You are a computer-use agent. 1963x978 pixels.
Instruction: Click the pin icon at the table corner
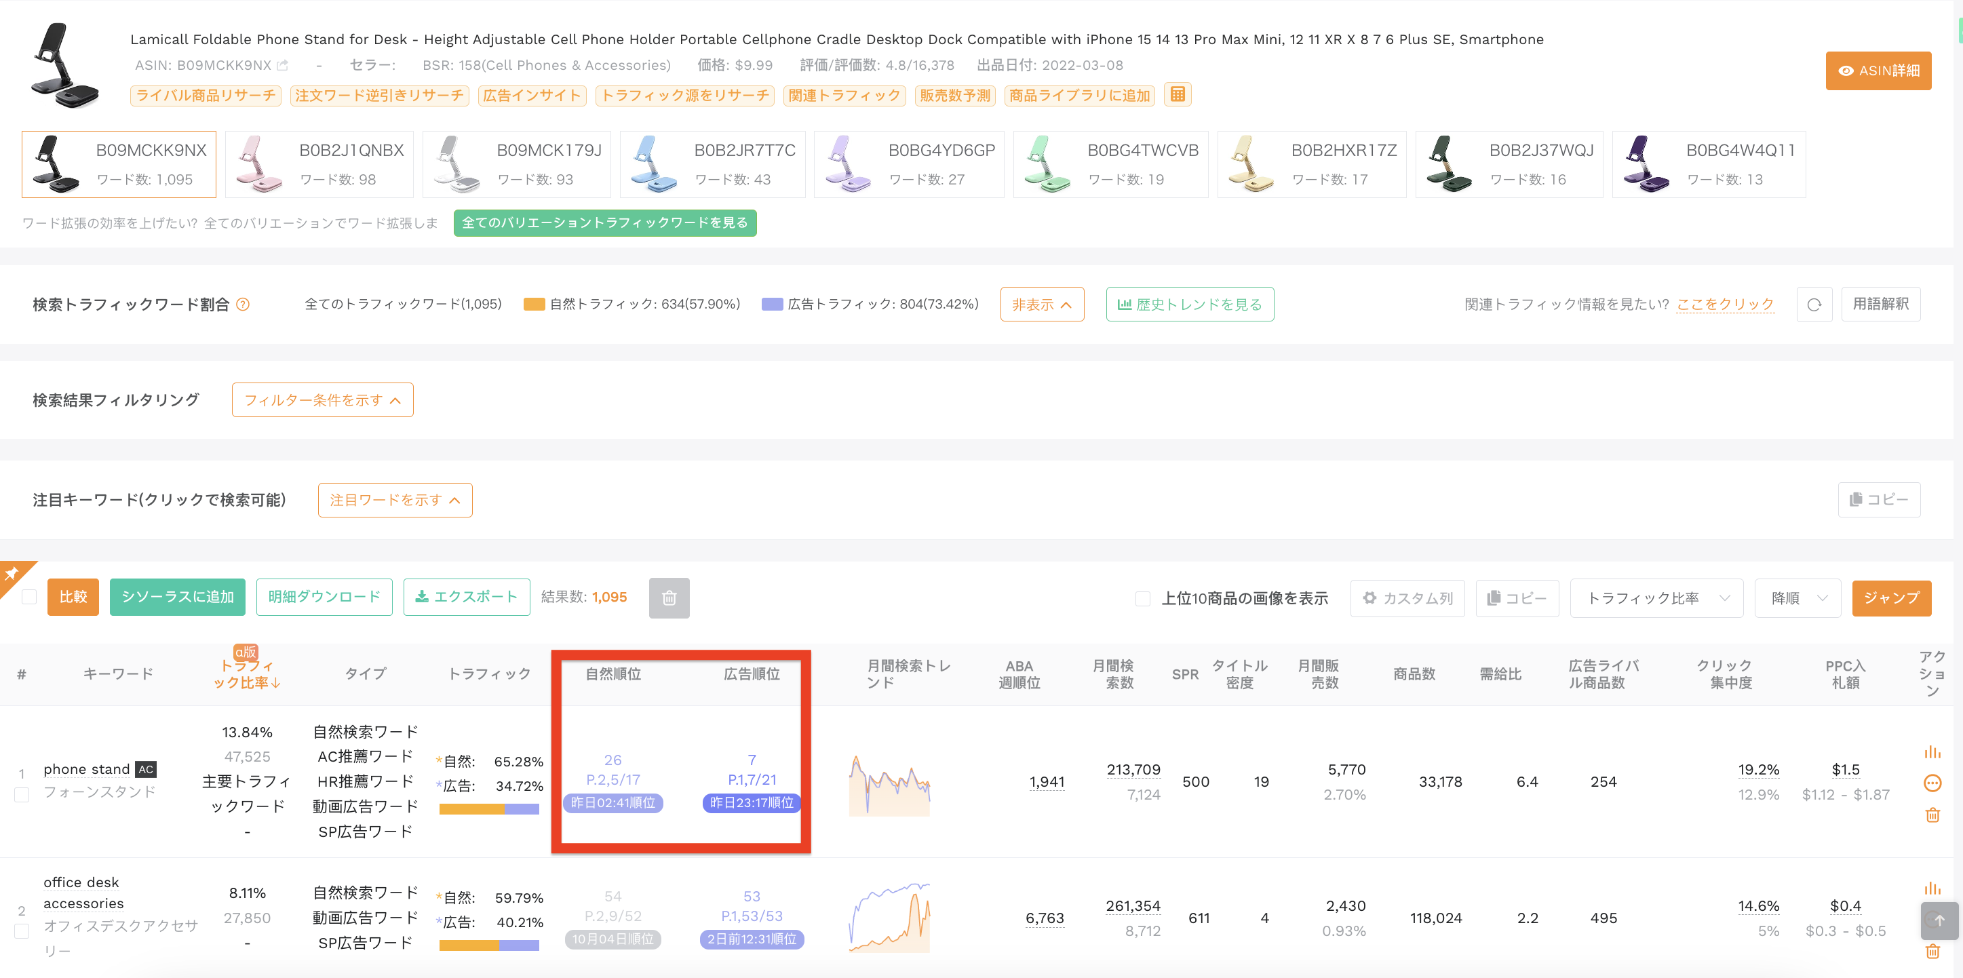click(12, 573)
